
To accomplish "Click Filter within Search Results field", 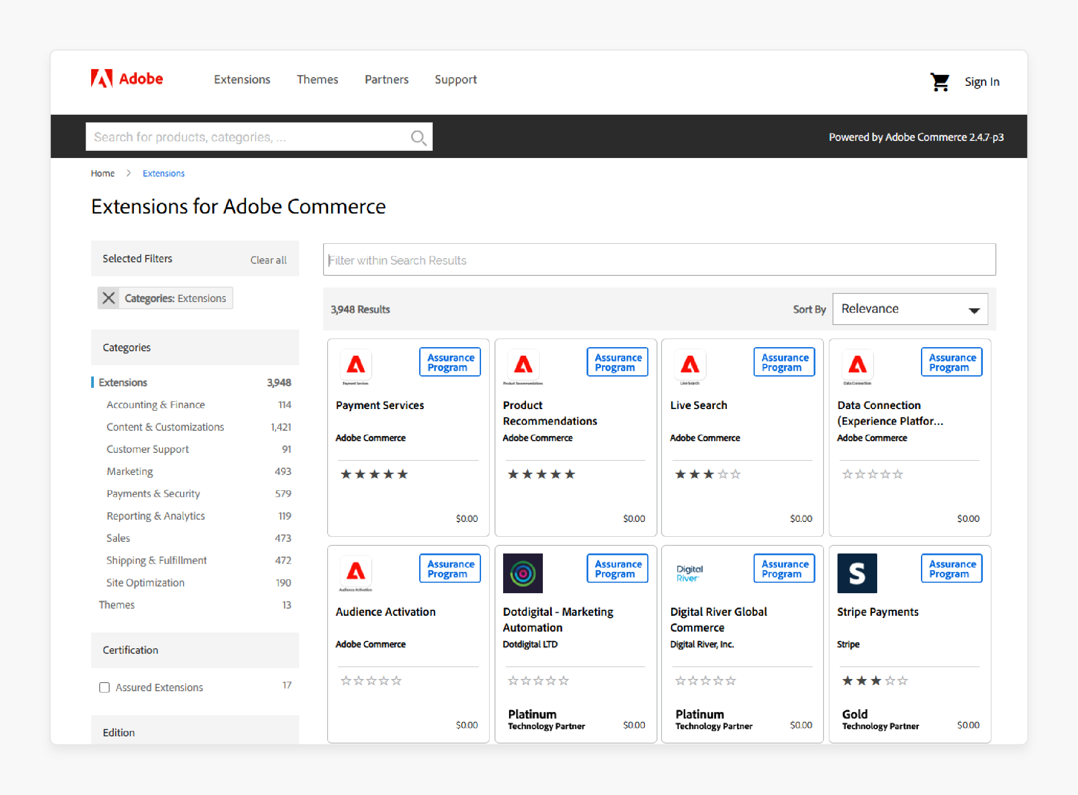I will (x=660, y=260).
